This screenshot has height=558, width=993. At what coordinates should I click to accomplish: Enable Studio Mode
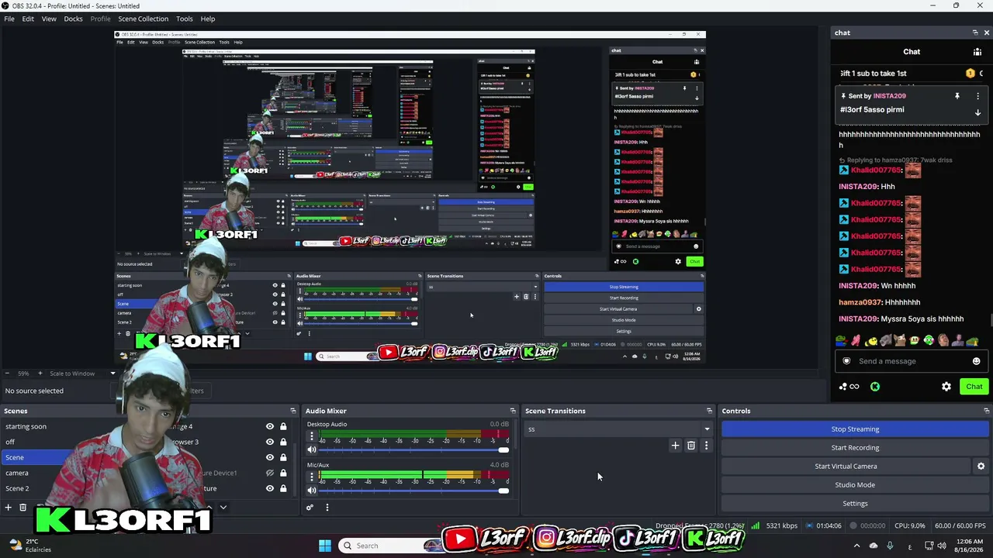click(855, 485)
